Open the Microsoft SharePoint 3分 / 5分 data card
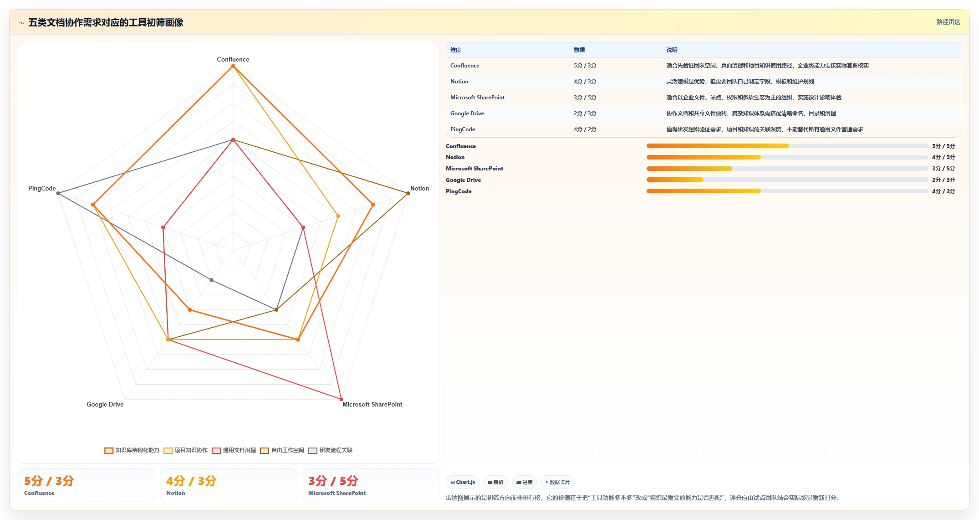This screenshot has height=520, width=979. click(370, 485)
